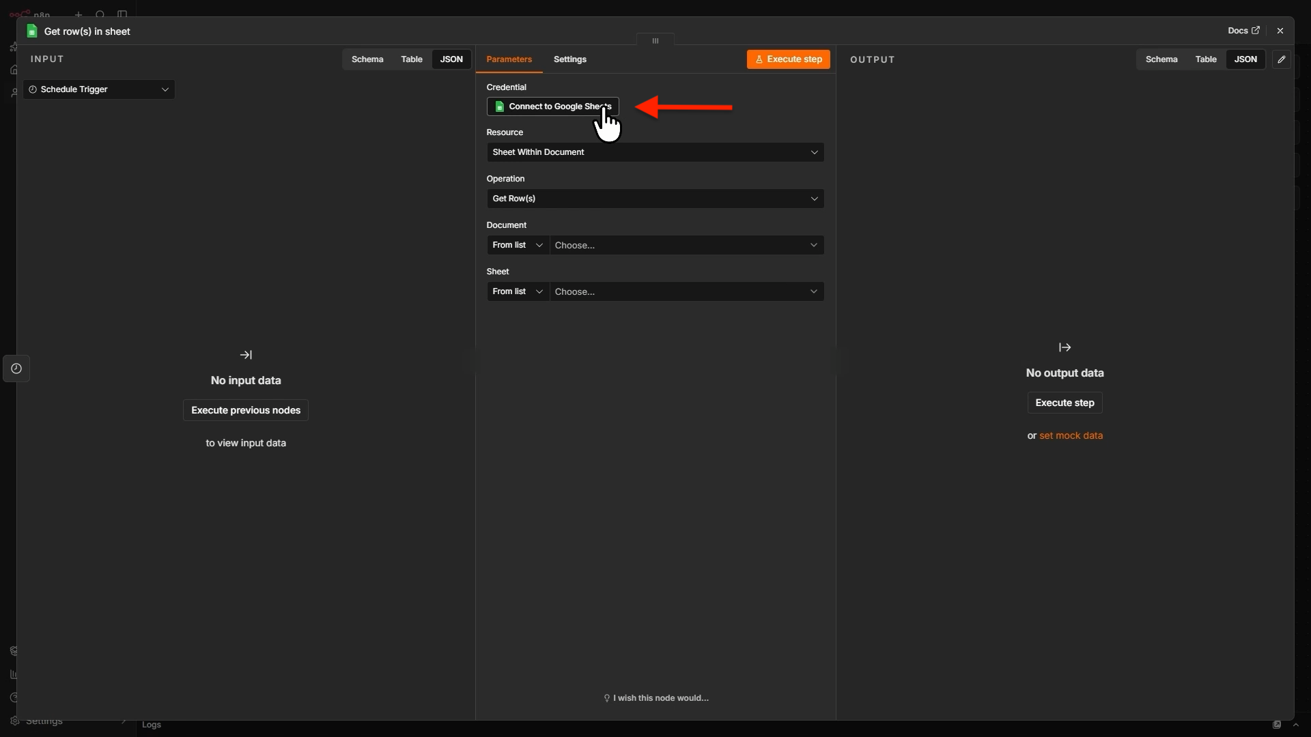Open the Resource dropdown

point(655,152)
